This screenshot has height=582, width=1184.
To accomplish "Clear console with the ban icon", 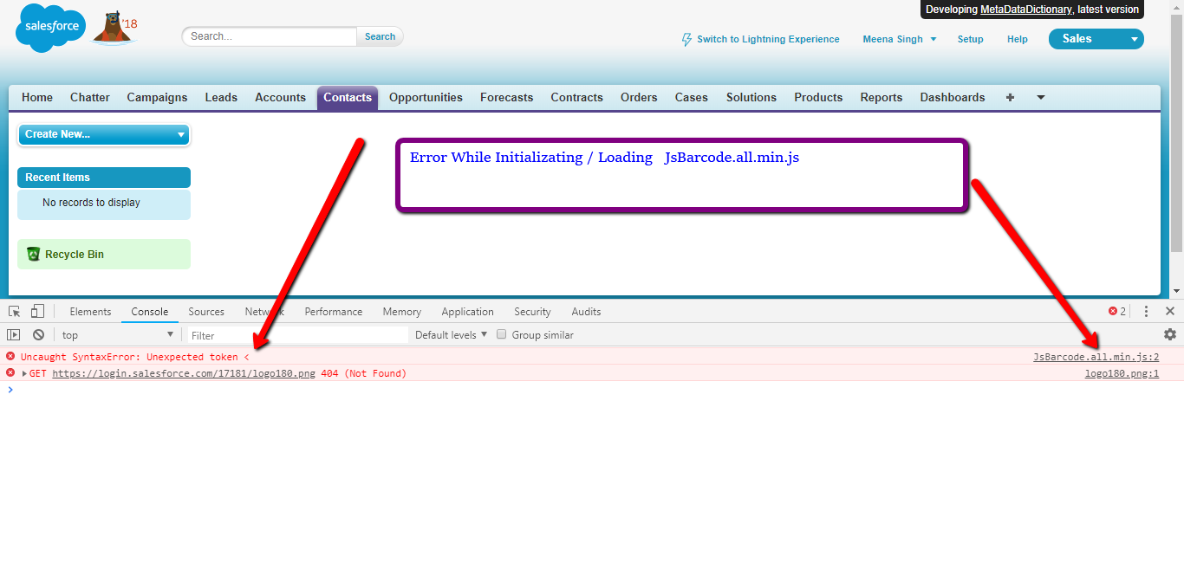I will tap(38, 334).
